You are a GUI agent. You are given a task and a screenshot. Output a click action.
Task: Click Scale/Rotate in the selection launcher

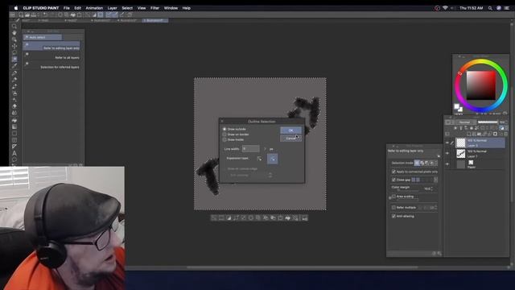click(280, 217)
